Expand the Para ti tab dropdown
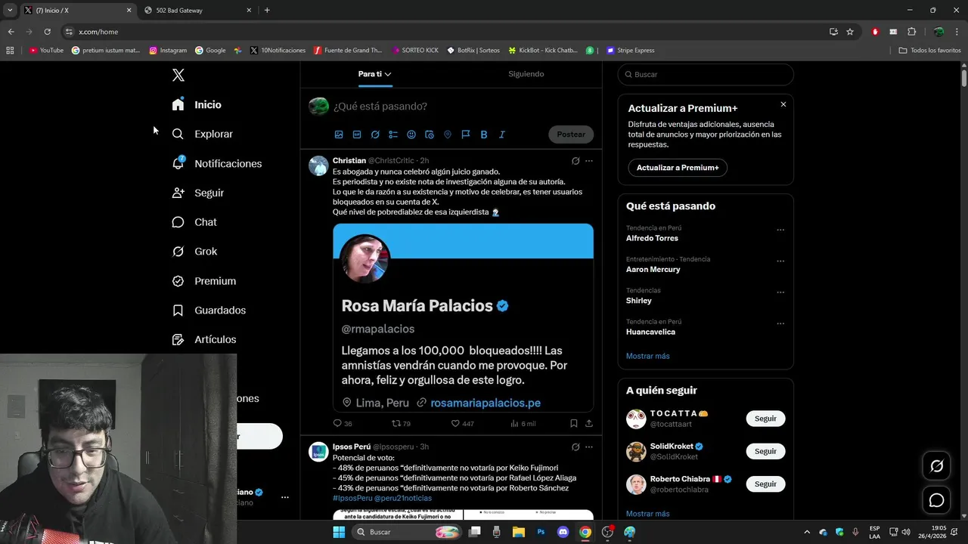The height and width of the screenshot is (544, 968). click(x=388, y=74)
